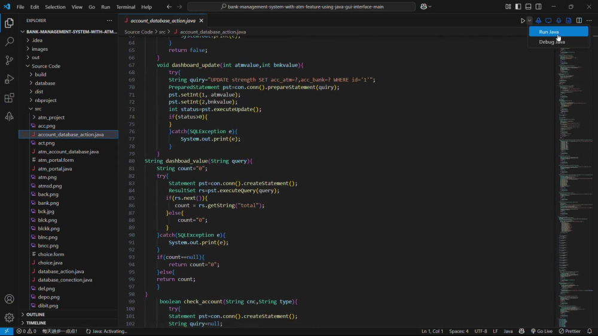The width and height of the screenshot is (598, 336).
Task: Click the code minimap
Action: pyautogui.click(x=574, y=183)
